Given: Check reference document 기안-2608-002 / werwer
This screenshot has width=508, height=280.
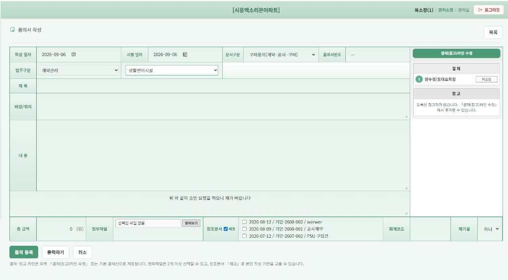Looking at the screenshot, I should [244, 222].
